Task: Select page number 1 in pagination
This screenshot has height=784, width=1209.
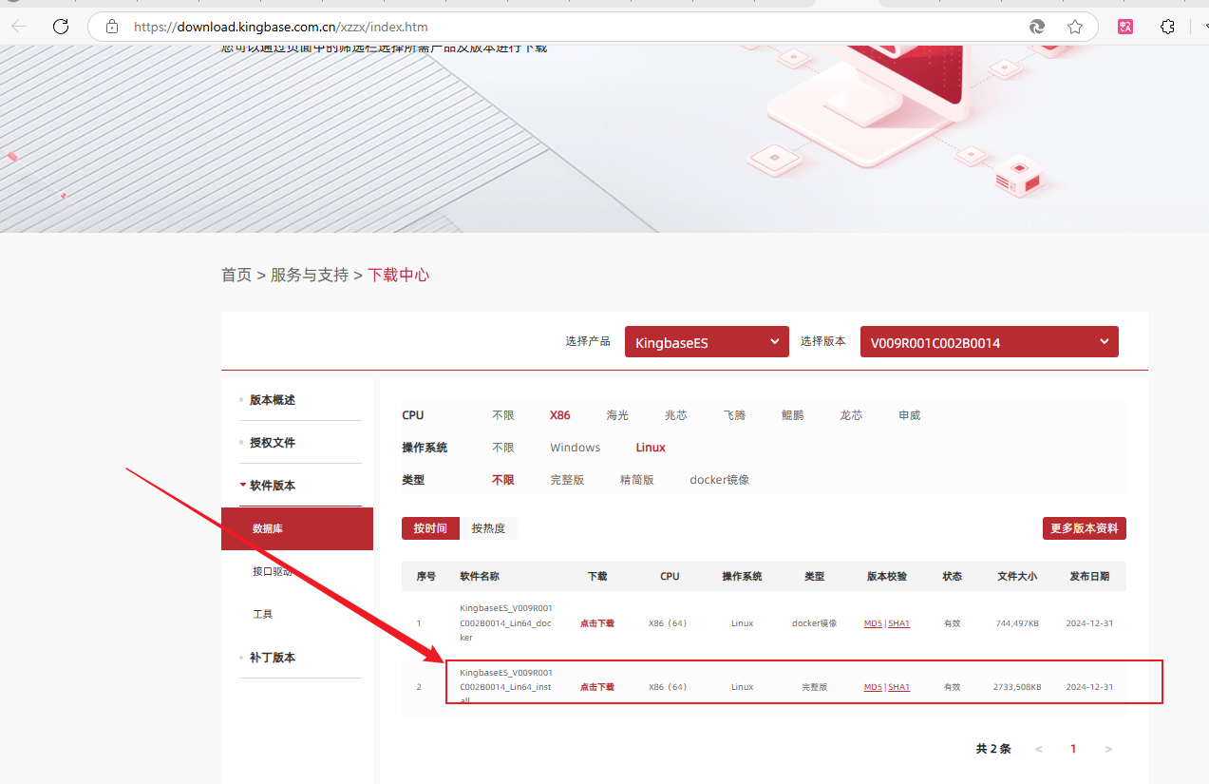Action: point(1073,749)
